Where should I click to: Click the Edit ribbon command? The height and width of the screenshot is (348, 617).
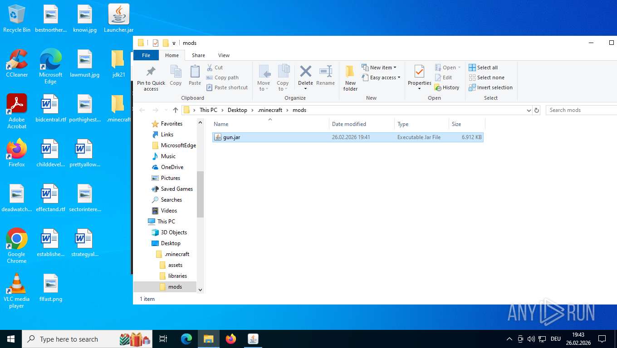(x=443, y=77)
